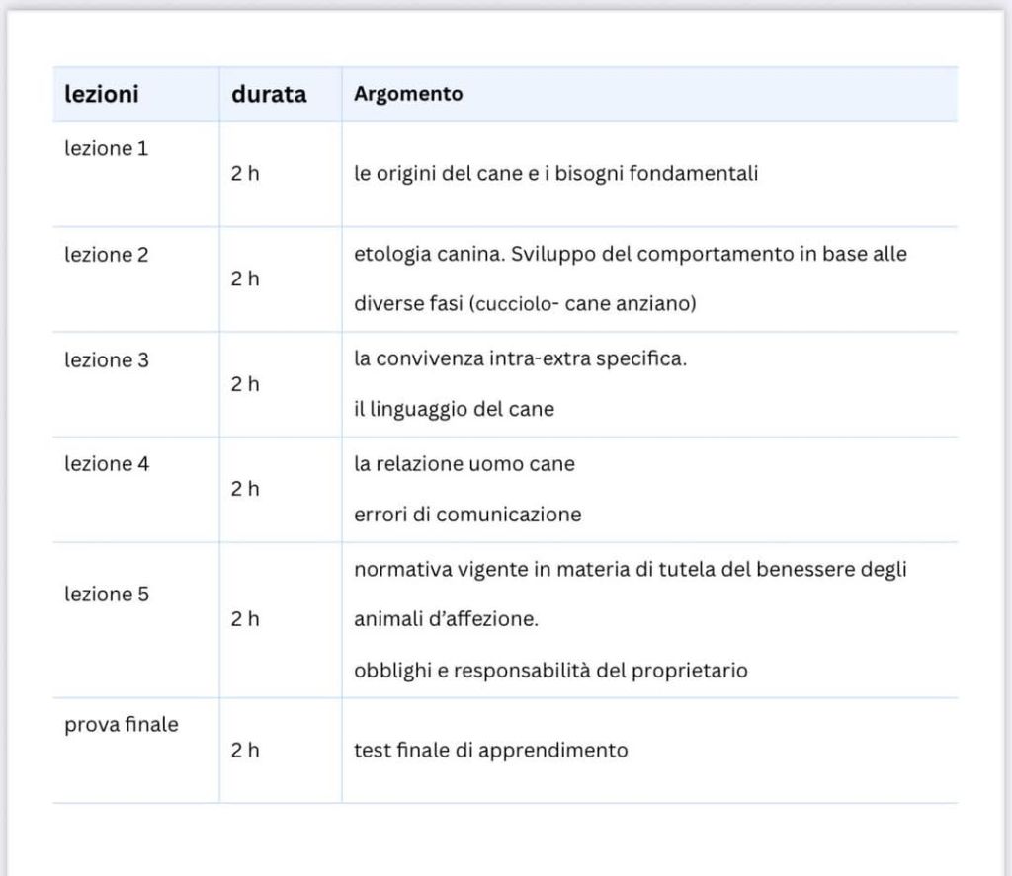Click the "durata" column header
Screen dimensions: 1012x876
269,95
